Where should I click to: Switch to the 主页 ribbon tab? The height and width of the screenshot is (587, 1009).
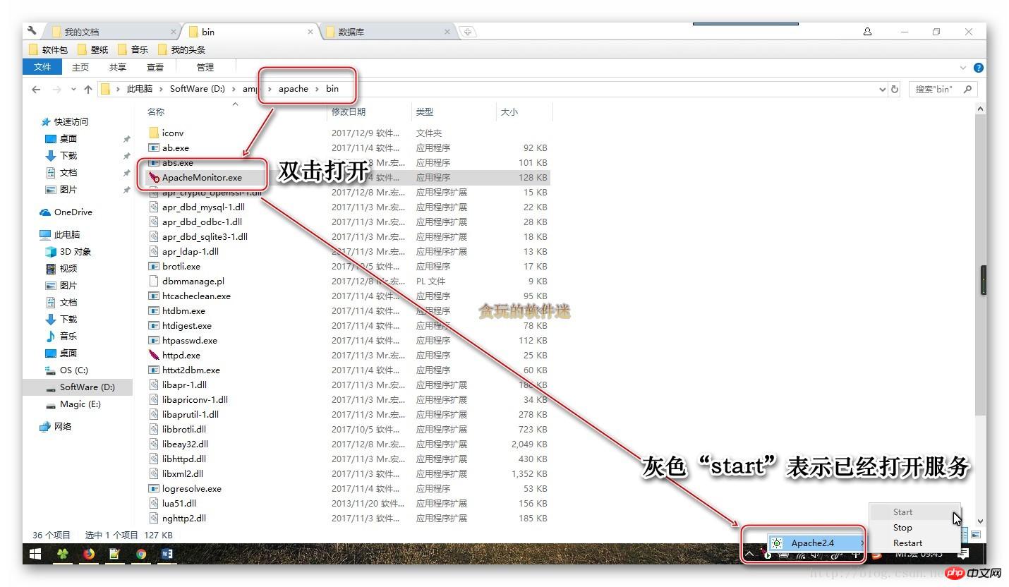(80, 67)
